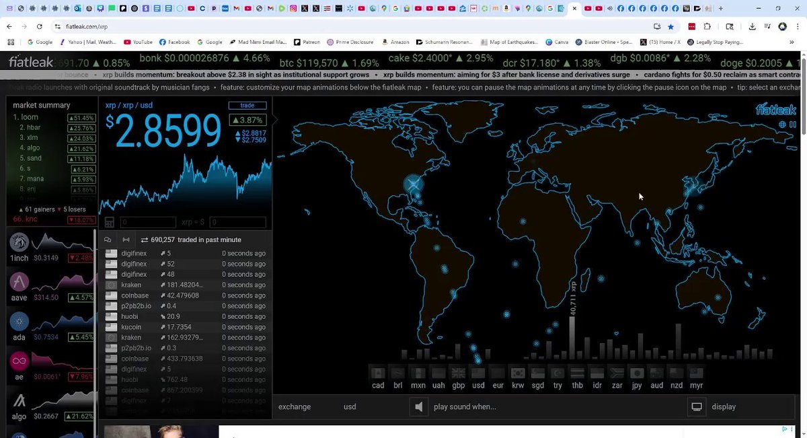Click the browser address bar fiatleak.com/xrp

[86, 26]
